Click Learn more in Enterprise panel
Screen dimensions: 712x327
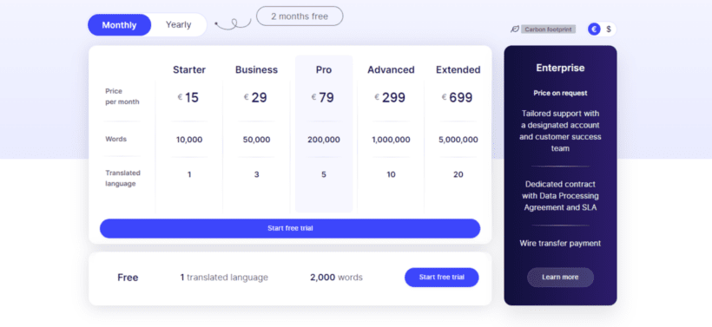pyautogui.click(x=560, y=277)
